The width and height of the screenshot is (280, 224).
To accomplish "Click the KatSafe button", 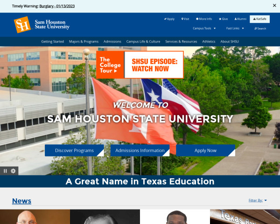I will click(x=259, y=19).
